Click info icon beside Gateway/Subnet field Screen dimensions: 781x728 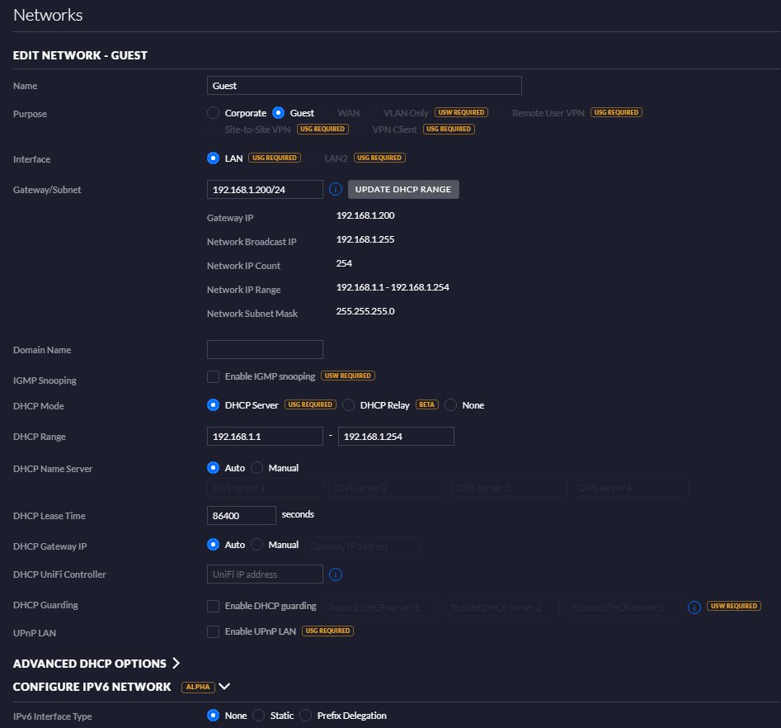click(x=336, y=189)
